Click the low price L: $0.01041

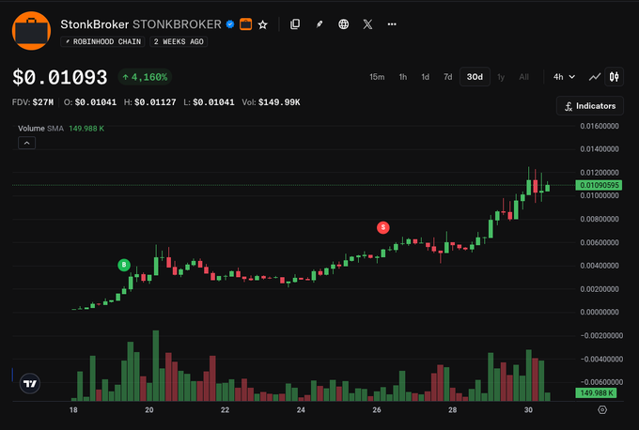pyautogui.click(x=209, y=102)
